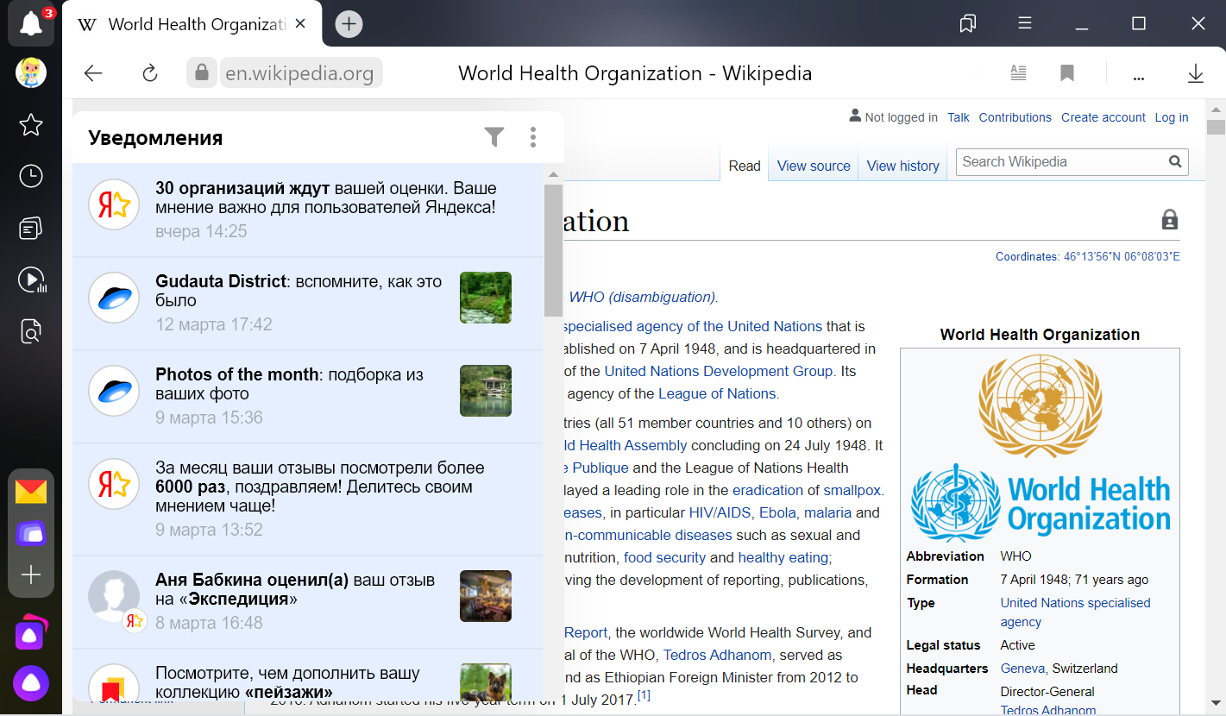The width and height of the screenshot is (1226, 716).
Task: Open Geneva link in infobox
Action: [x=1023, y=669]
